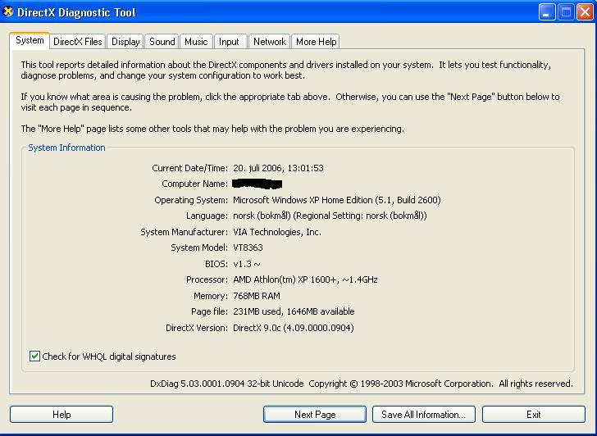Click Save All Information button
The height and width of the screenshot is (436, 597).
[x=424, y=415]
